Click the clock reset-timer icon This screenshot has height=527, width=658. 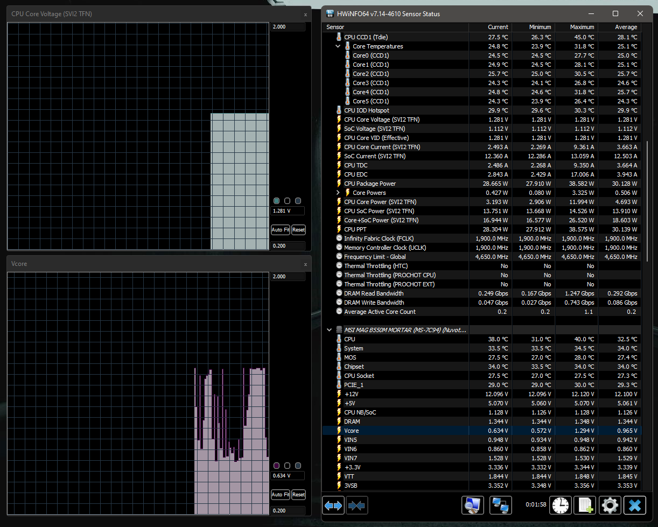561,505
